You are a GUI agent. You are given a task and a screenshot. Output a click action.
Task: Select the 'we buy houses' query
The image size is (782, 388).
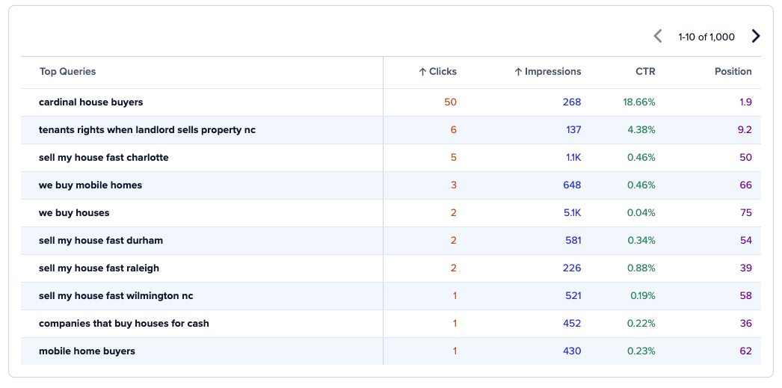tap(74, 213)
